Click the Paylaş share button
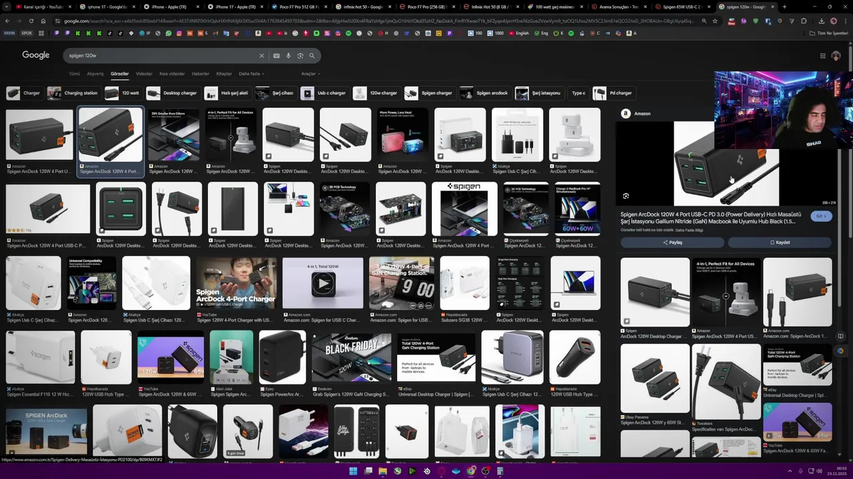This screenshot has width=853, height=479. tap(672, 243)
